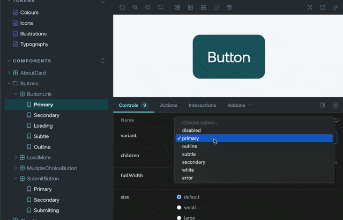Choose the secondary variant option

[x=254, y=162]
